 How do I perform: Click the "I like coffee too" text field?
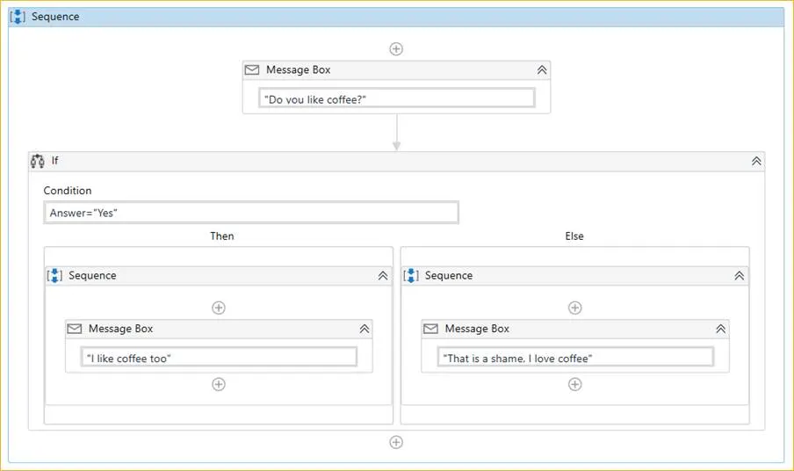pos(219,357)
